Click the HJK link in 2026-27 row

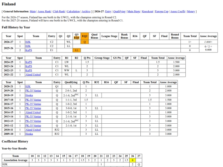coord(28,42)
